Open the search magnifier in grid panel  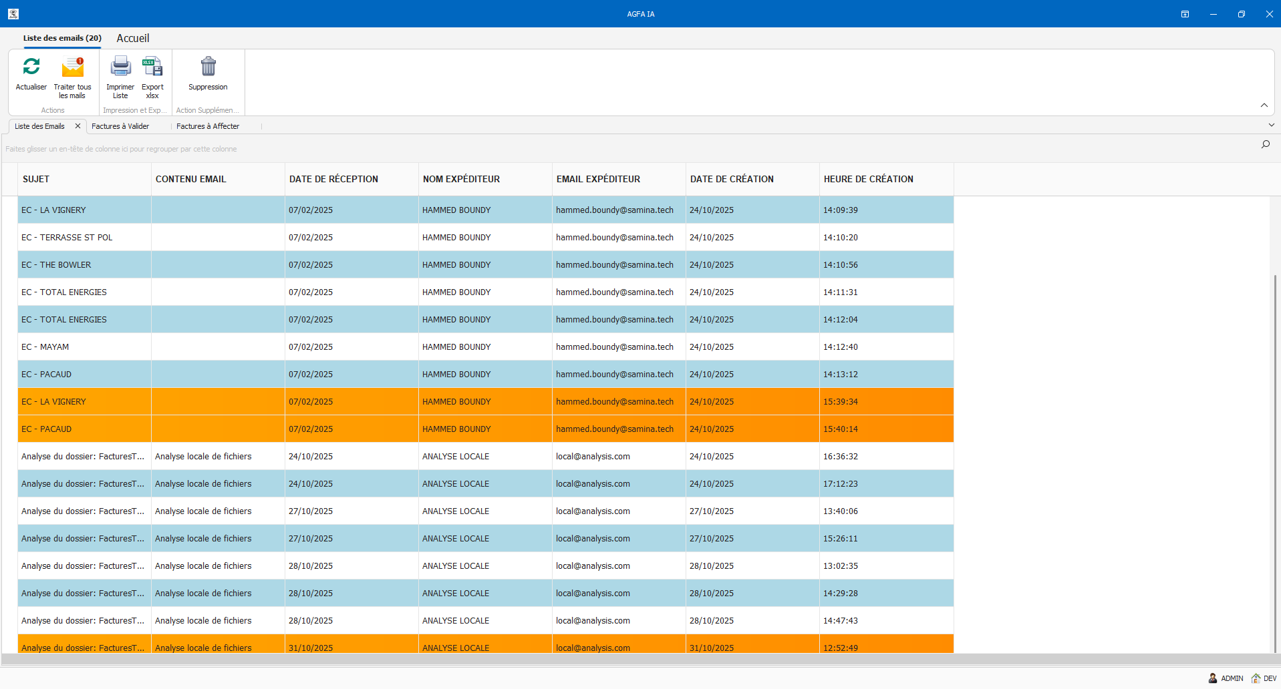[x=1265, y=144]
